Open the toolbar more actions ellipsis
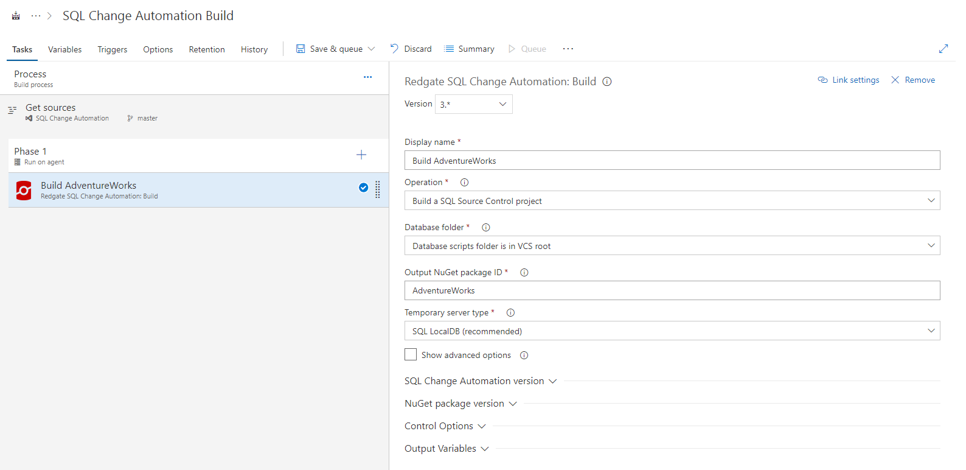The image size is (966, 470). [568, 49]
